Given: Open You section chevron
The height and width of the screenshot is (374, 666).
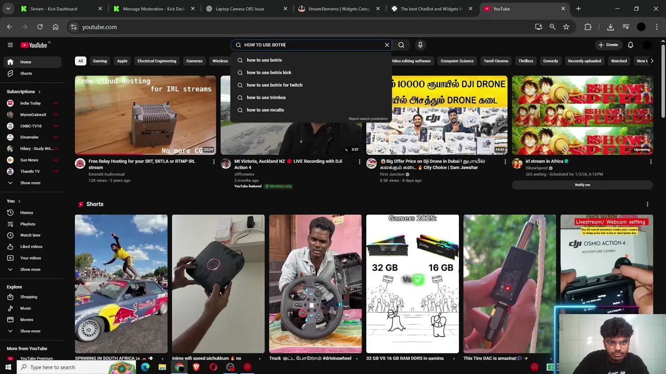Looking at the screenshot, I should pos(19,201).
